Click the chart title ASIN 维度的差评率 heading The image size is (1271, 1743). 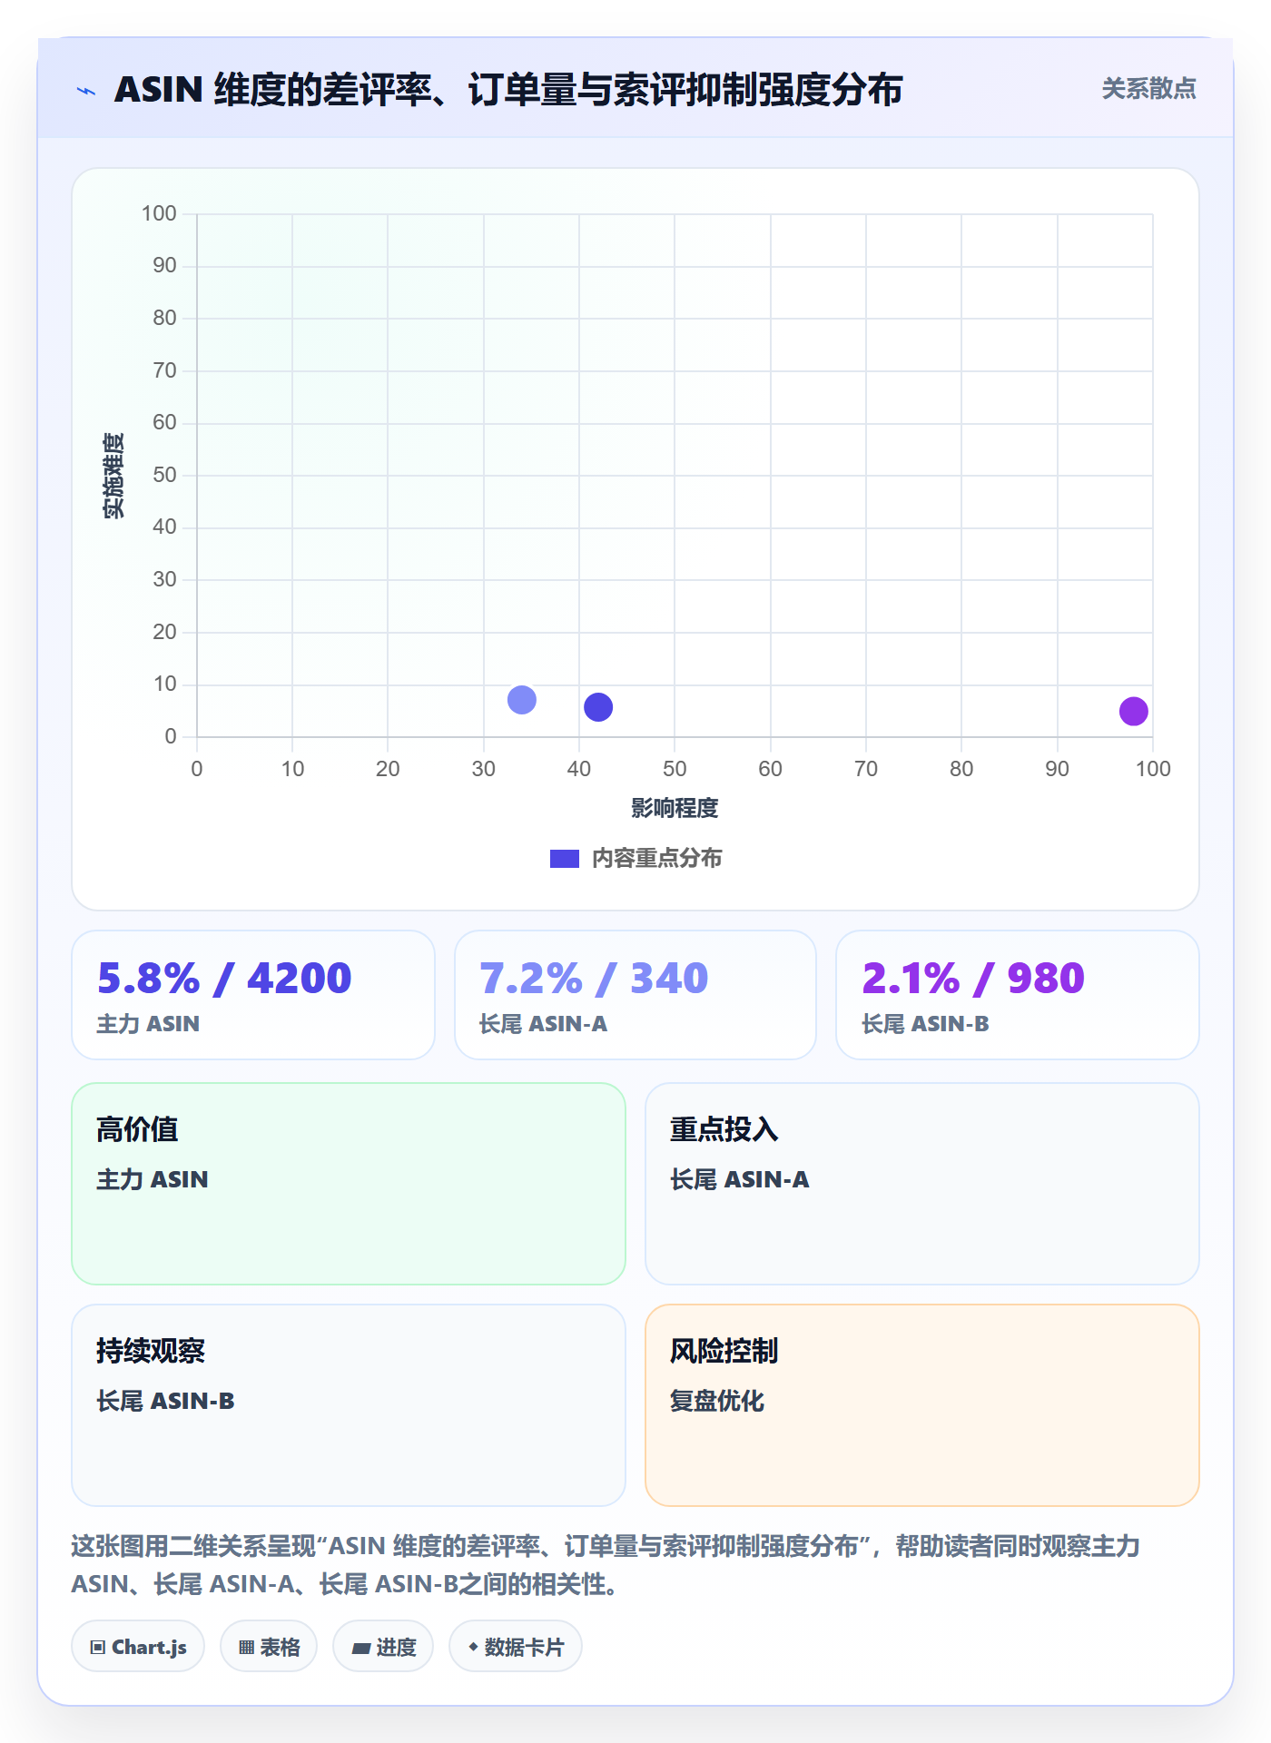click(508, 90)
